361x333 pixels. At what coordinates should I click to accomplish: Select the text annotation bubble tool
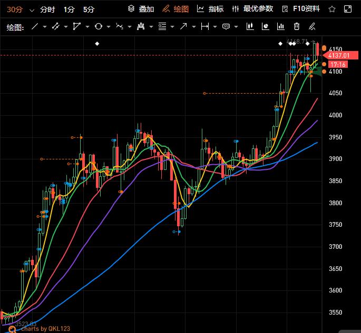coord(226,26)
